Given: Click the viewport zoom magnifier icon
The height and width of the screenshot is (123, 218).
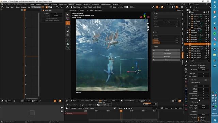Looking at the screenshot, I should [x=148, y=24].
